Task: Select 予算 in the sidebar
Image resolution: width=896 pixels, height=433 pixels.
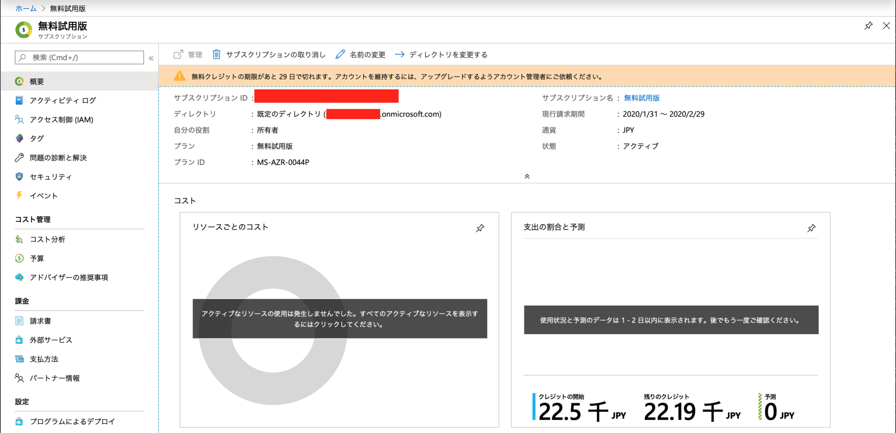Action: [x=37, y=258]
